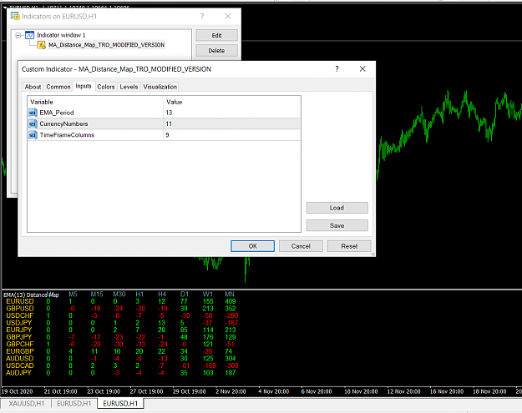522x413 pixels.
Task: Open the Visualization tab
Action: tap(160, 87)
